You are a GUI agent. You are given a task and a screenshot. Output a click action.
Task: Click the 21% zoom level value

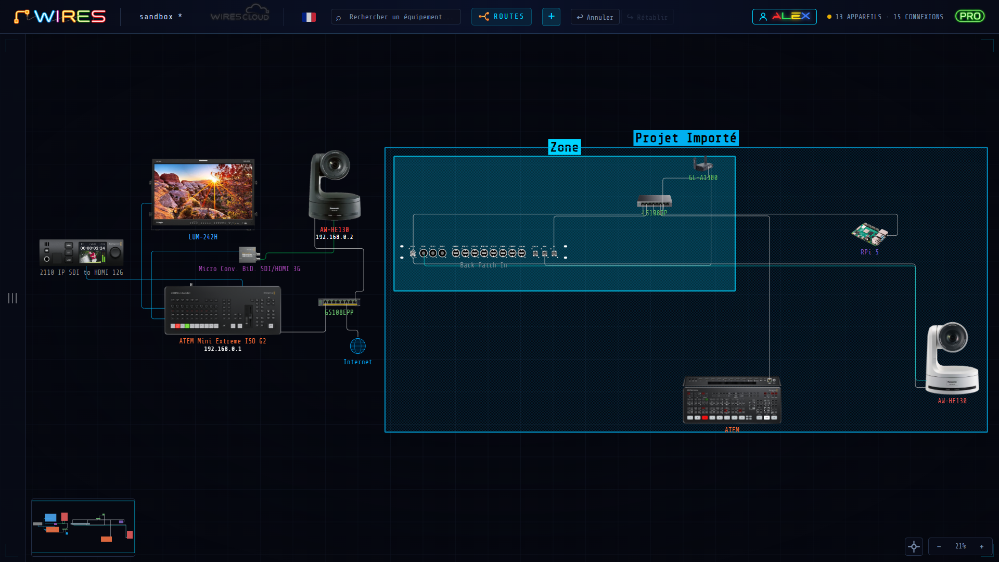tap(960, 546)
